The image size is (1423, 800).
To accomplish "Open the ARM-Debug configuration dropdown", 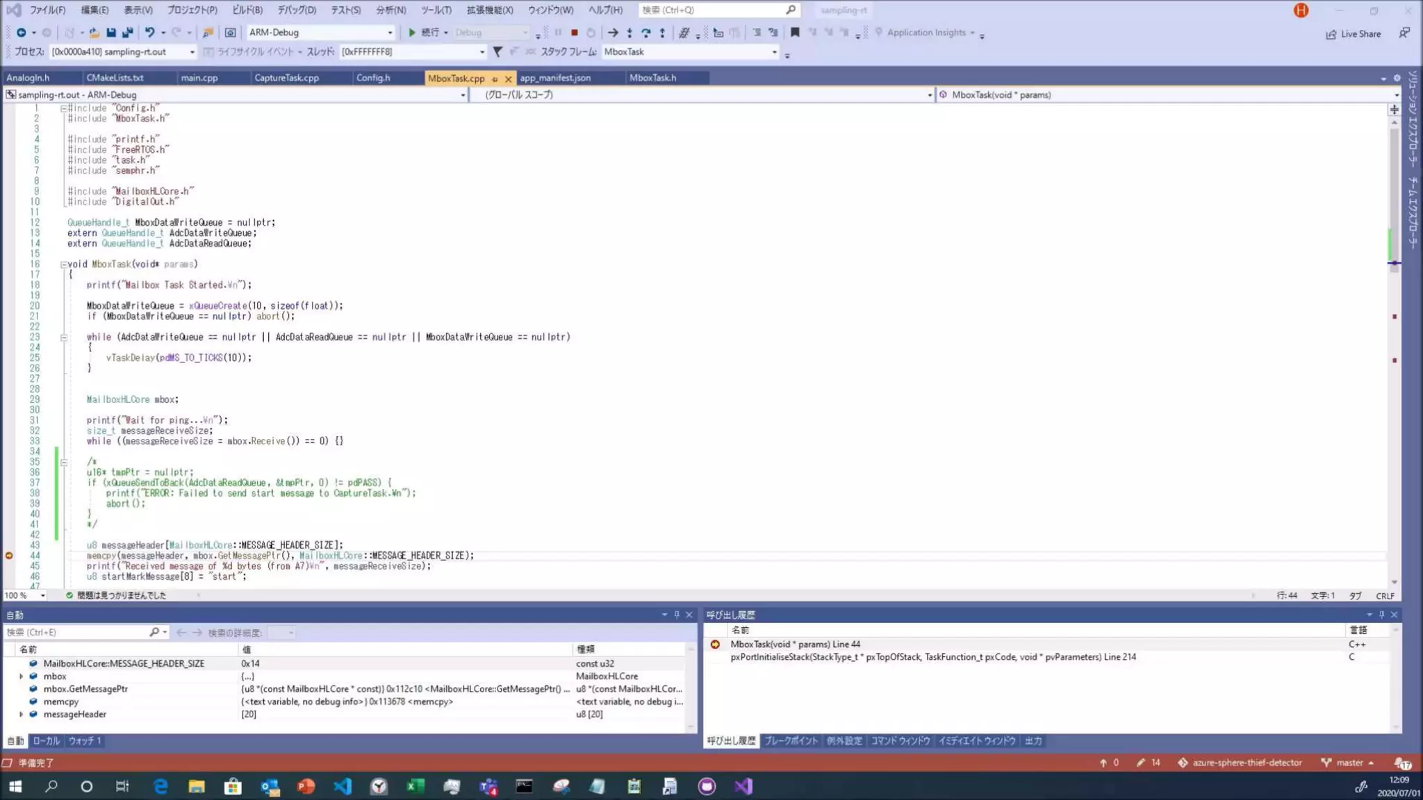I will pos(390,33).
